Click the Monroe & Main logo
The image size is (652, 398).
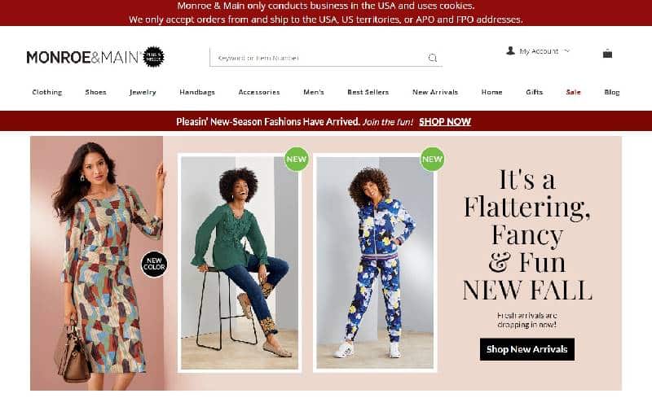click(x=84, y=57)
